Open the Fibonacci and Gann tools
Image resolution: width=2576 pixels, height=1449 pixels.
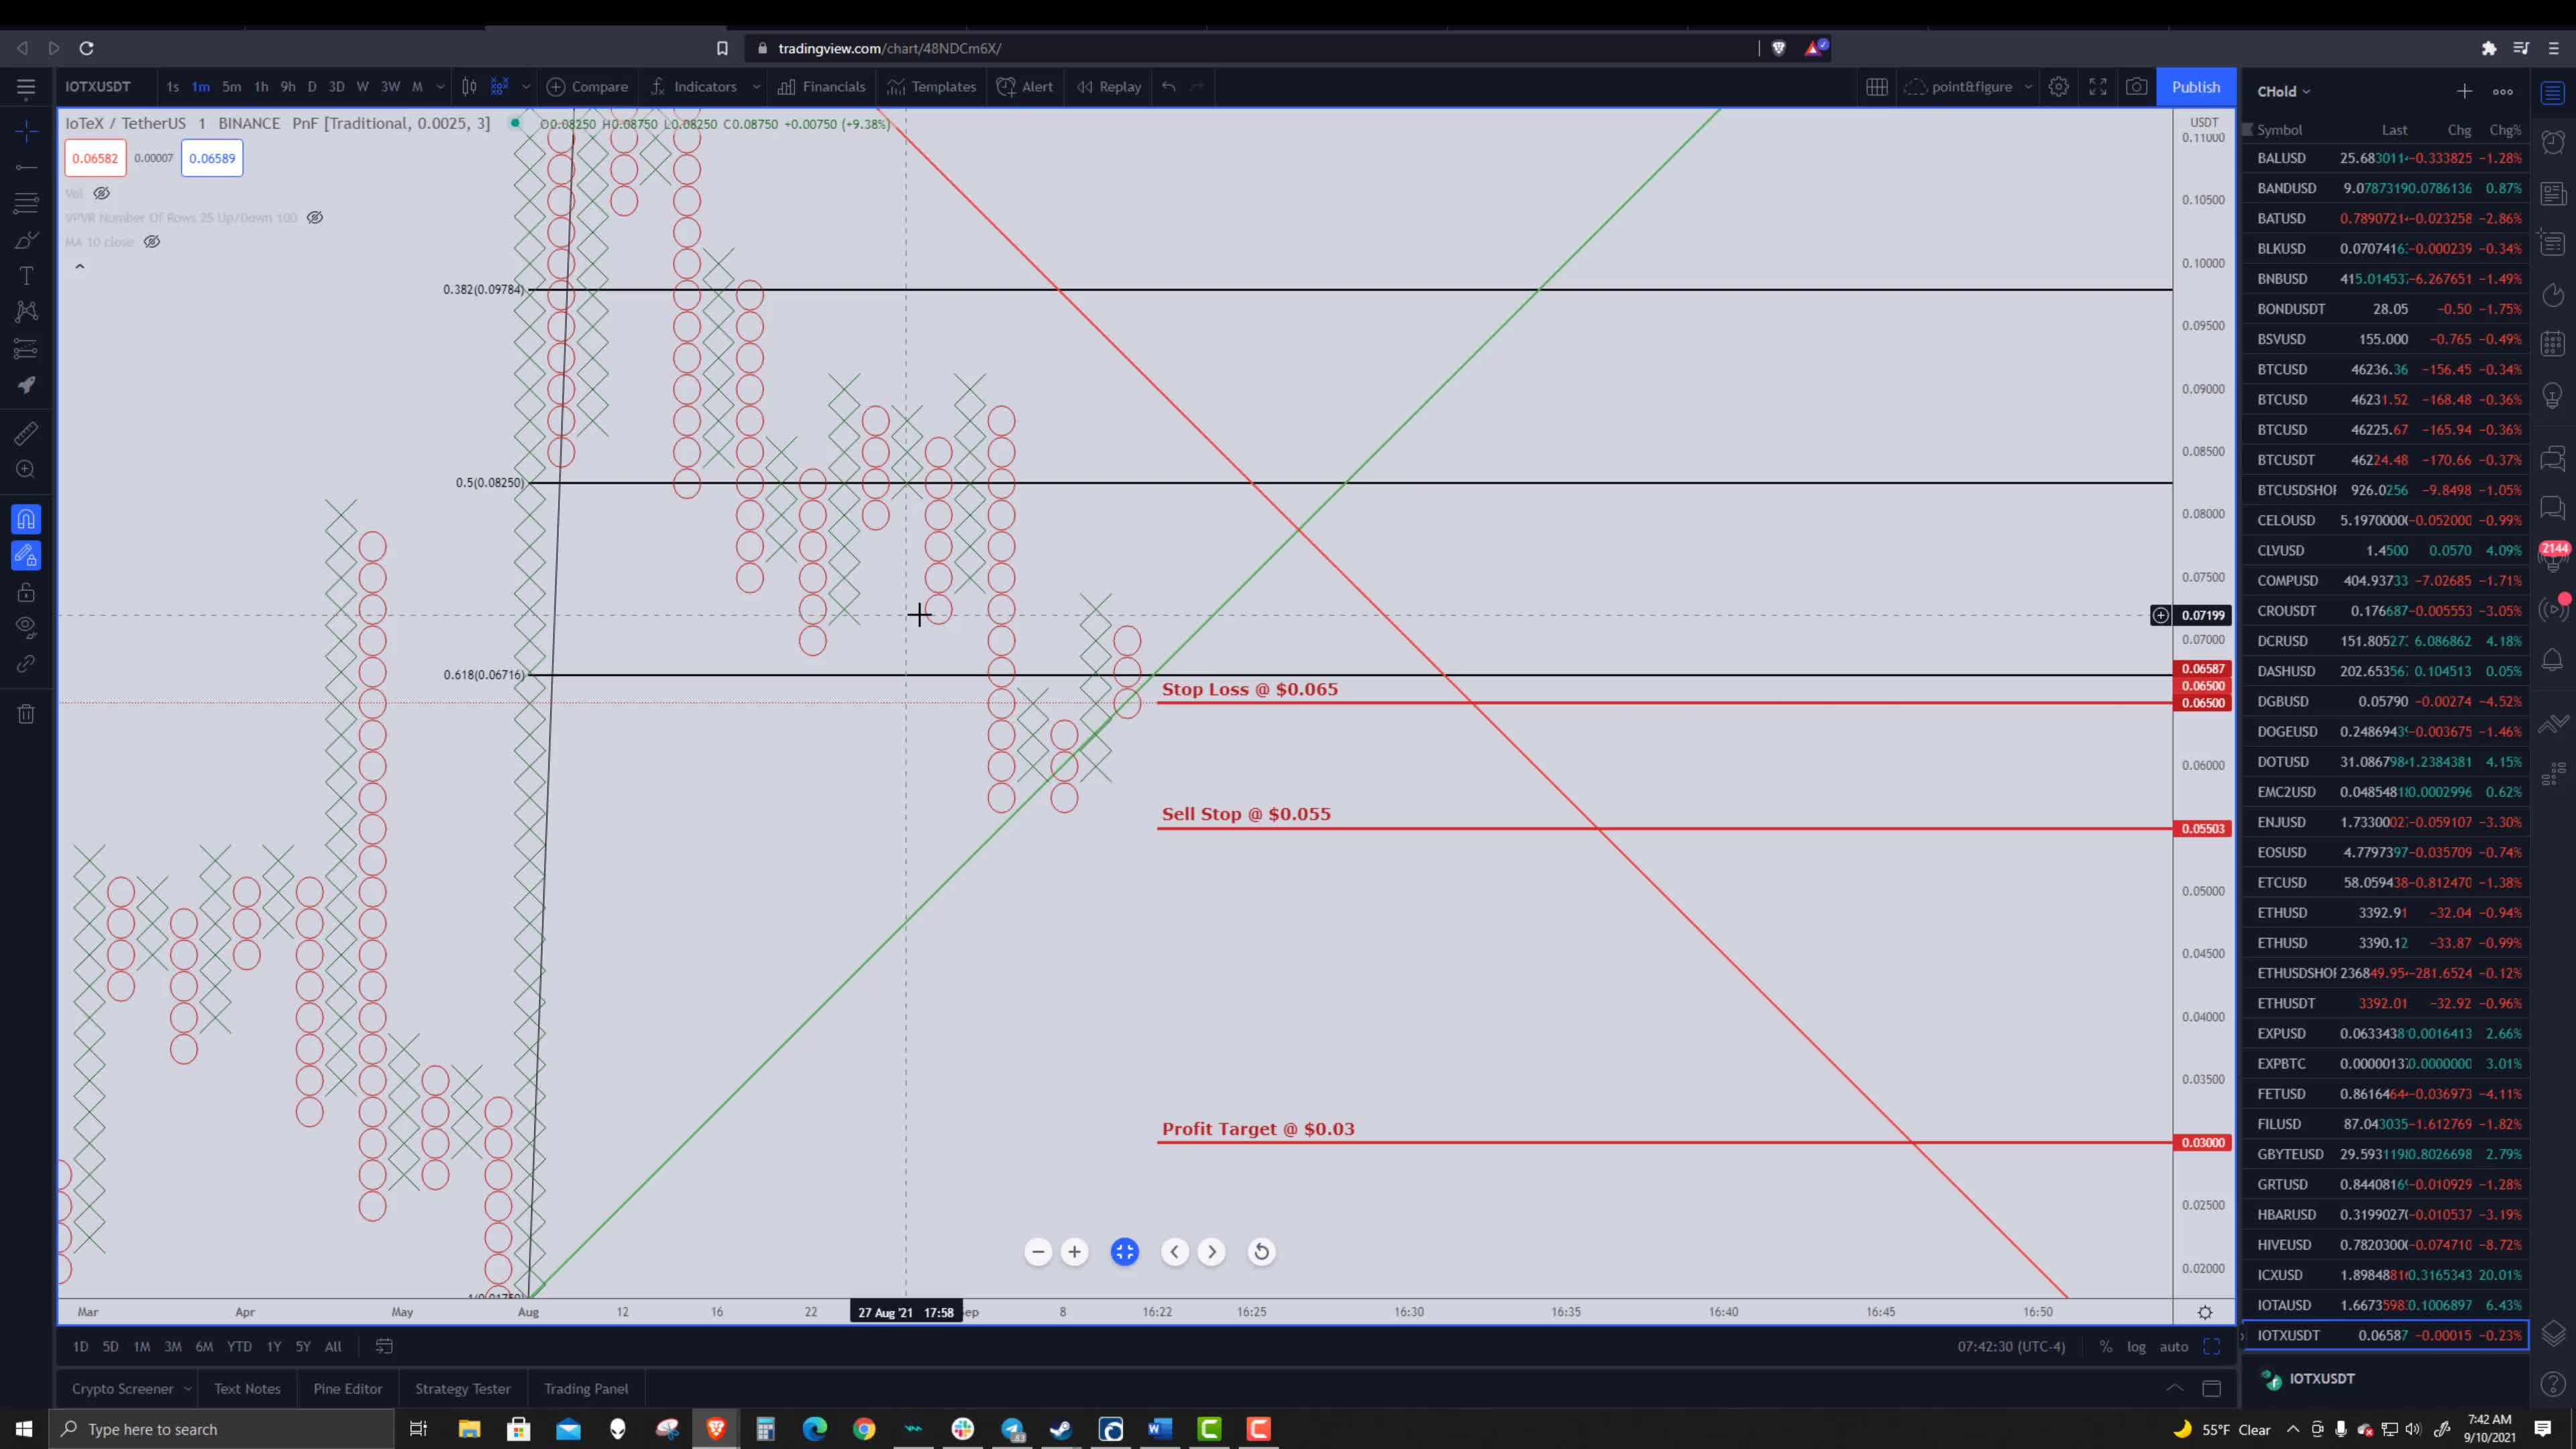click(x=26, y=203)
